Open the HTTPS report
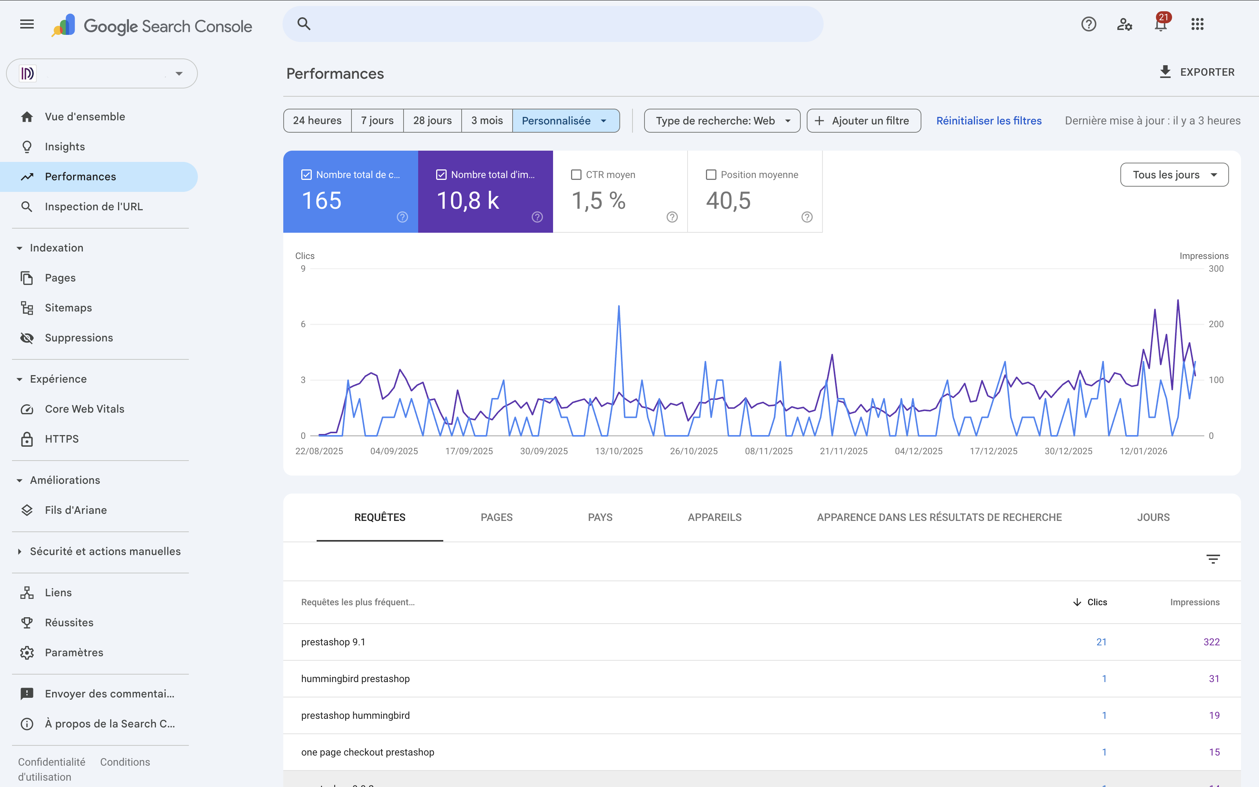1259x787 pixels. 62,438
